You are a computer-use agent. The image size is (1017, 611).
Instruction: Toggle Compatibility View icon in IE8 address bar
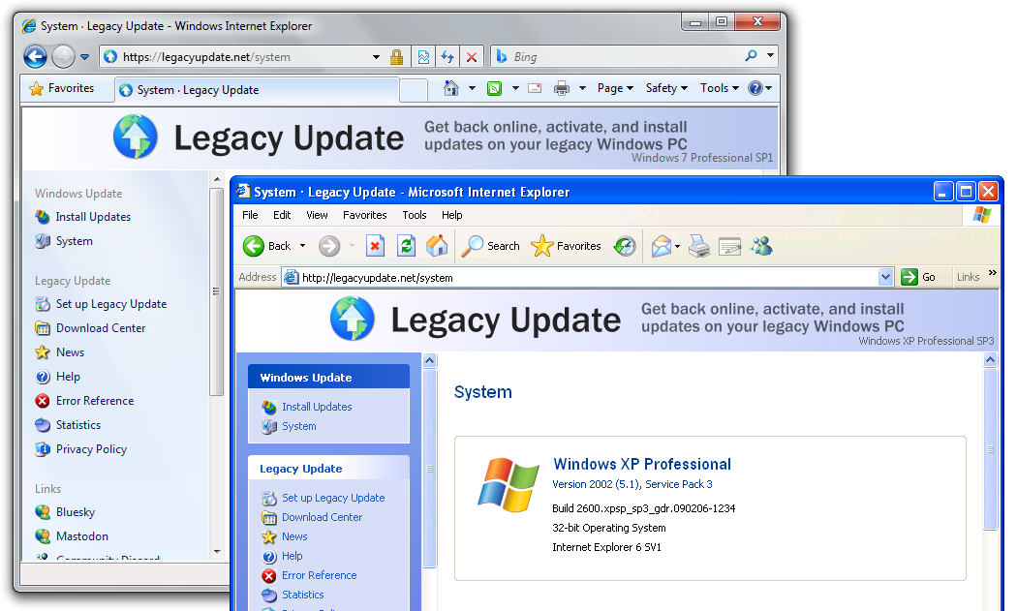(423, 57)
